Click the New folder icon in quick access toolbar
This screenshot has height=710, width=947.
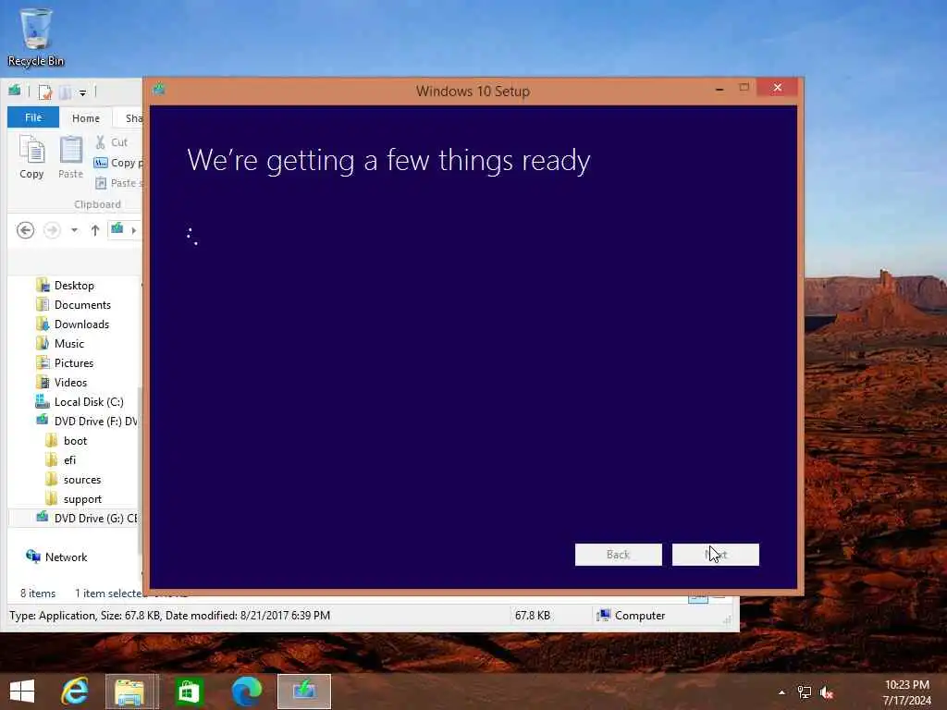(x=66, y=92)
